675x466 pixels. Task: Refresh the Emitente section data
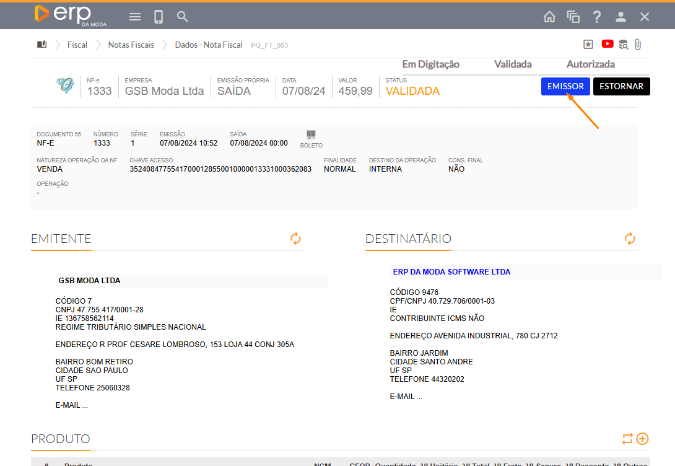[295, 239]
